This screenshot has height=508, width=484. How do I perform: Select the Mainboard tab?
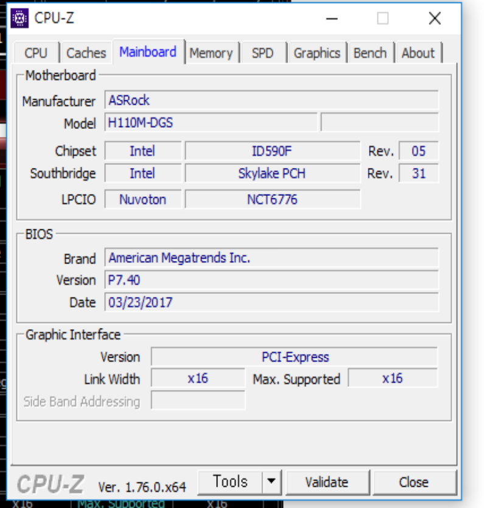coord(148,52)
